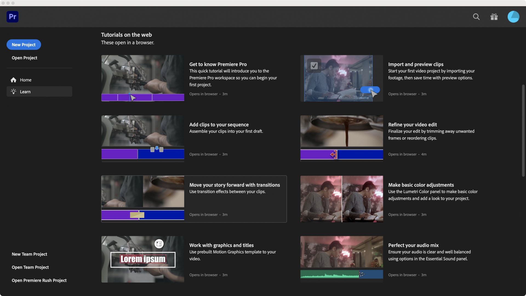Open Refine your video edit thumbnail
This screenshot has width=526, height=296.
[x=342, y=138]
